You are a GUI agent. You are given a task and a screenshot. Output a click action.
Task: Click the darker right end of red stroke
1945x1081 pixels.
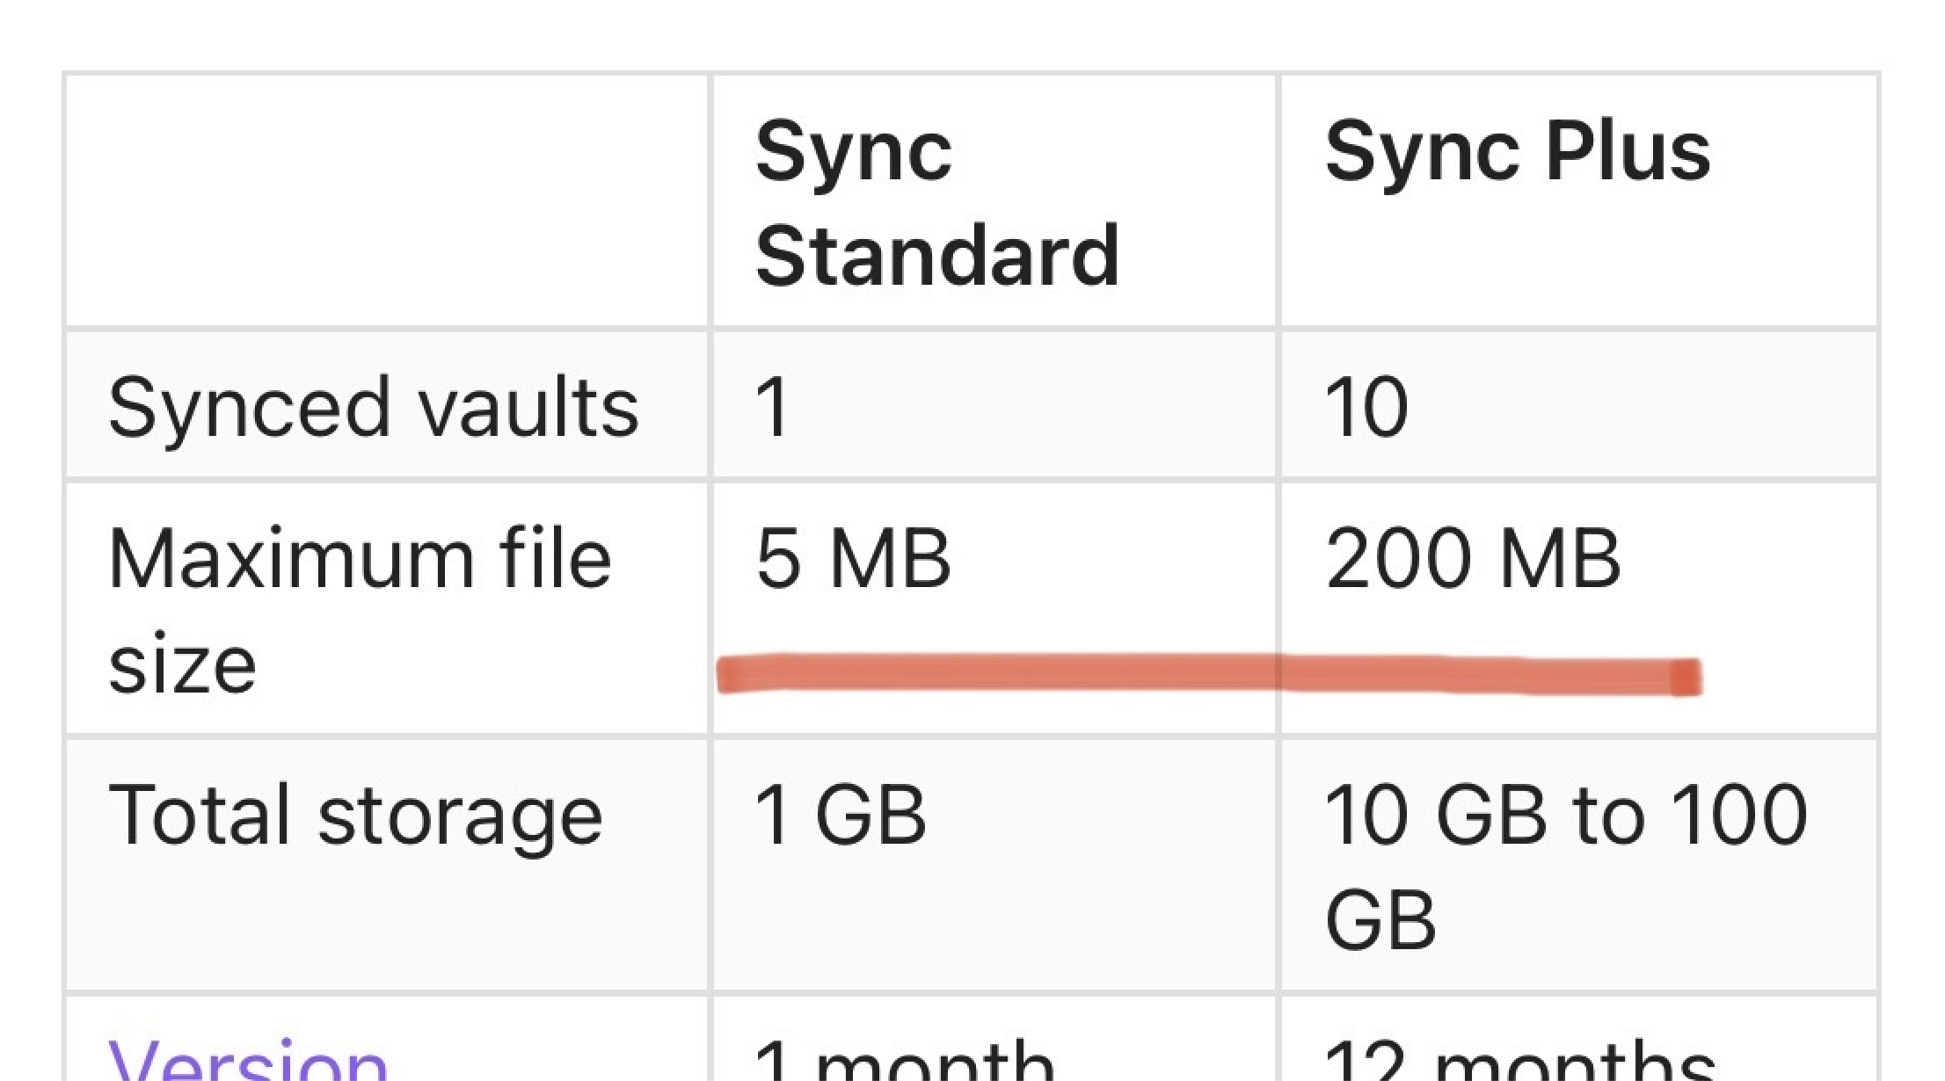[x=1686, y=678]
